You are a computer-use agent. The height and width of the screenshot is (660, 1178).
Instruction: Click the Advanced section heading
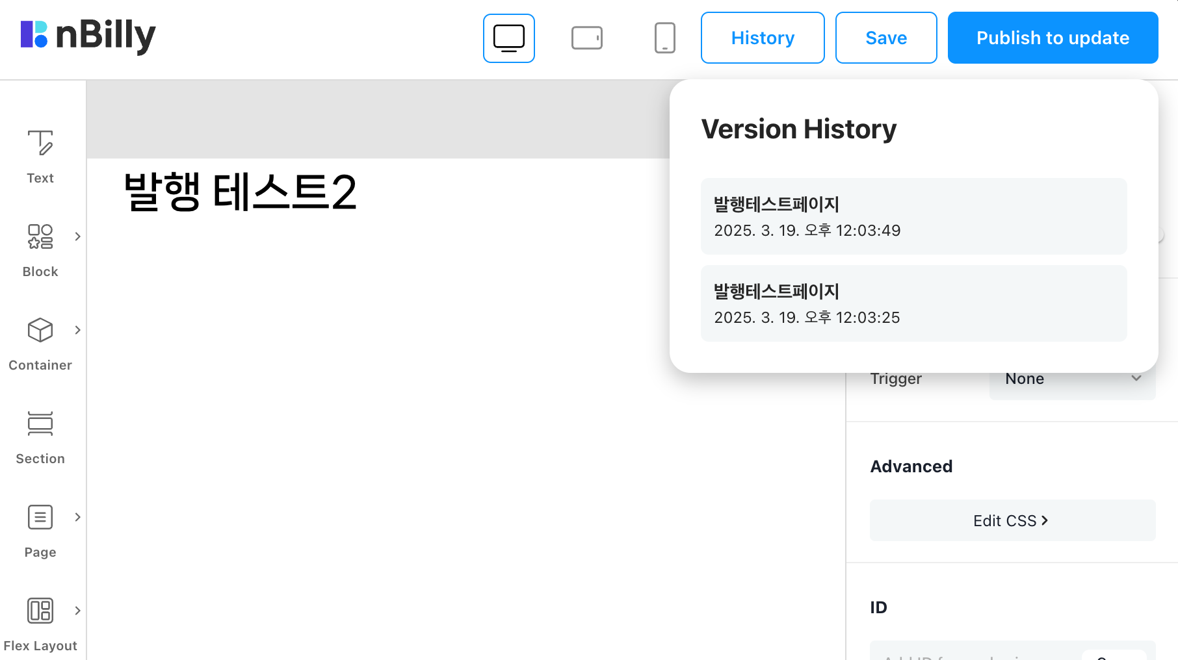911,466
